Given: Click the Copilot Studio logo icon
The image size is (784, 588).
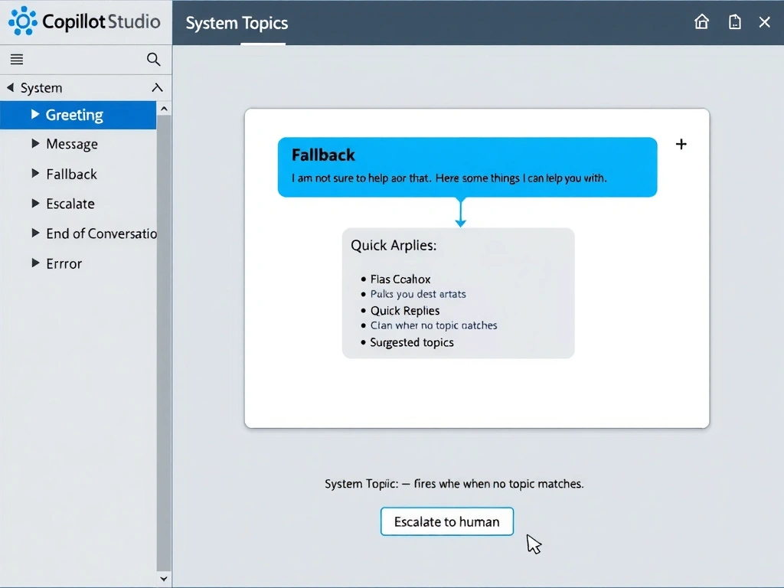Looking at the screenshot, I should click(22, 21).
